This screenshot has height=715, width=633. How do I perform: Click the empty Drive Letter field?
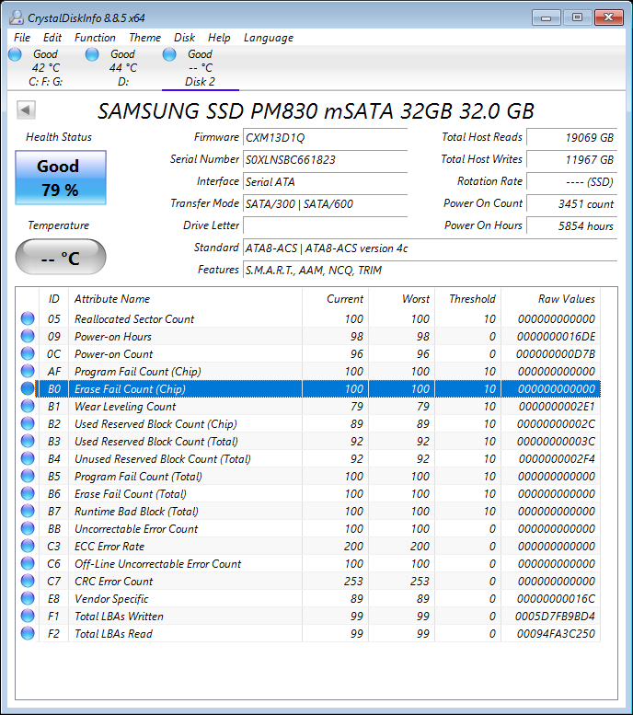click(x=325, y=225)
